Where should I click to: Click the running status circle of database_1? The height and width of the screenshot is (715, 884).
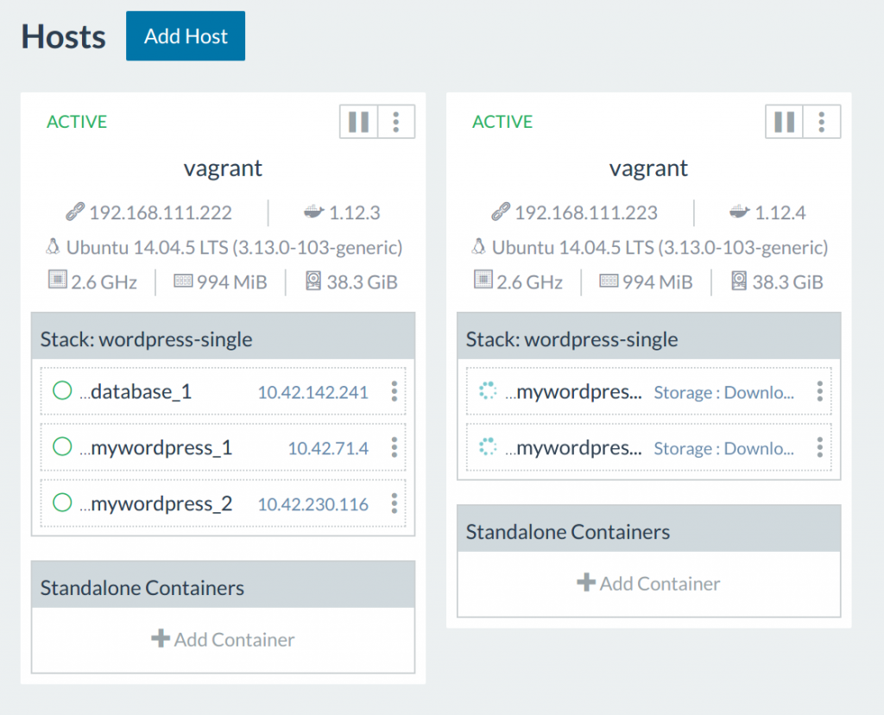click(62, 392)
